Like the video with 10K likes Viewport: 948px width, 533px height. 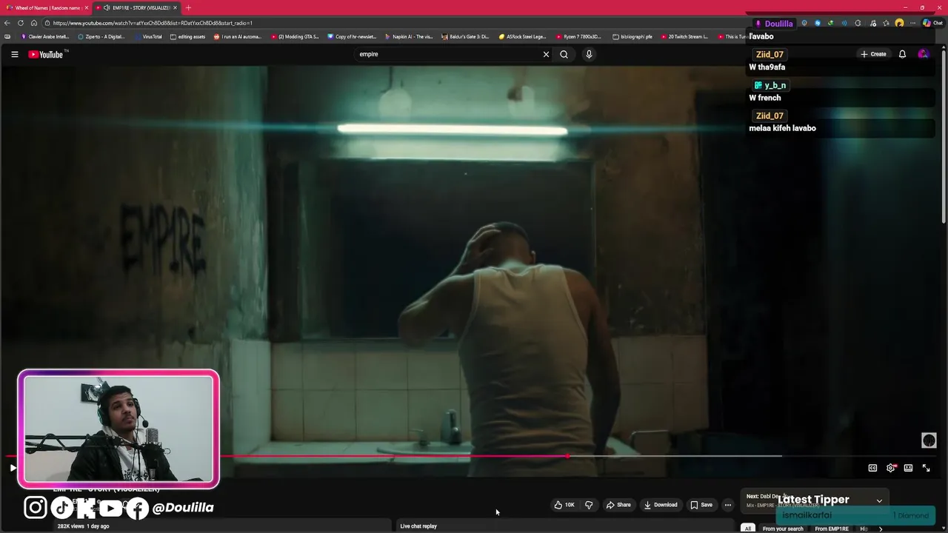pyautogui.click(x=564, y=505)
